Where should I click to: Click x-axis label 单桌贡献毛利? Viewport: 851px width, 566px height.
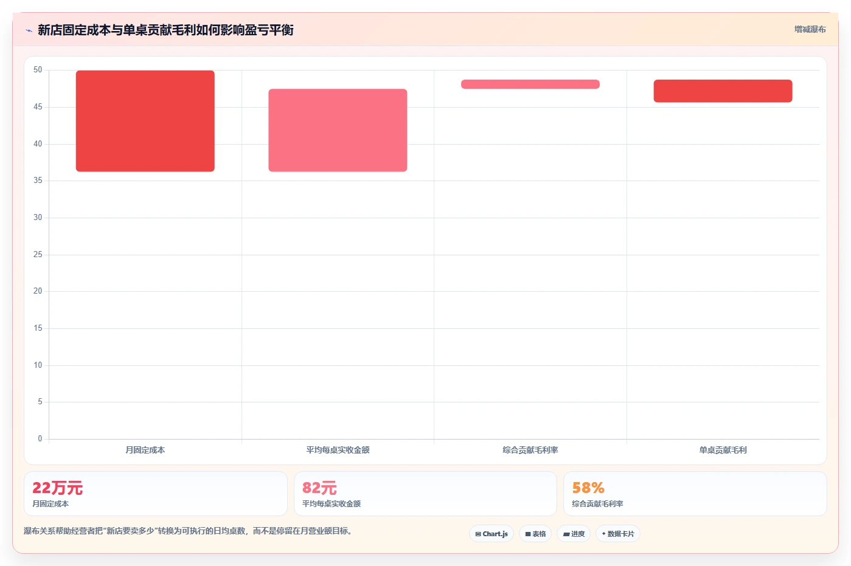click(x=723, y=450)
